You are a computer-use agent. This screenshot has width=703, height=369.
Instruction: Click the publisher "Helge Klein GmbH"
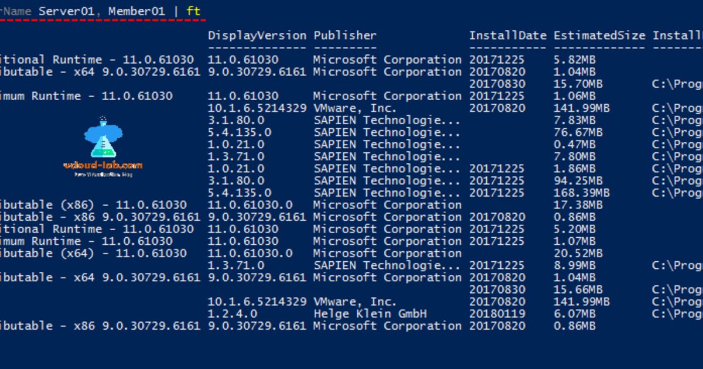tap(370, 314)
